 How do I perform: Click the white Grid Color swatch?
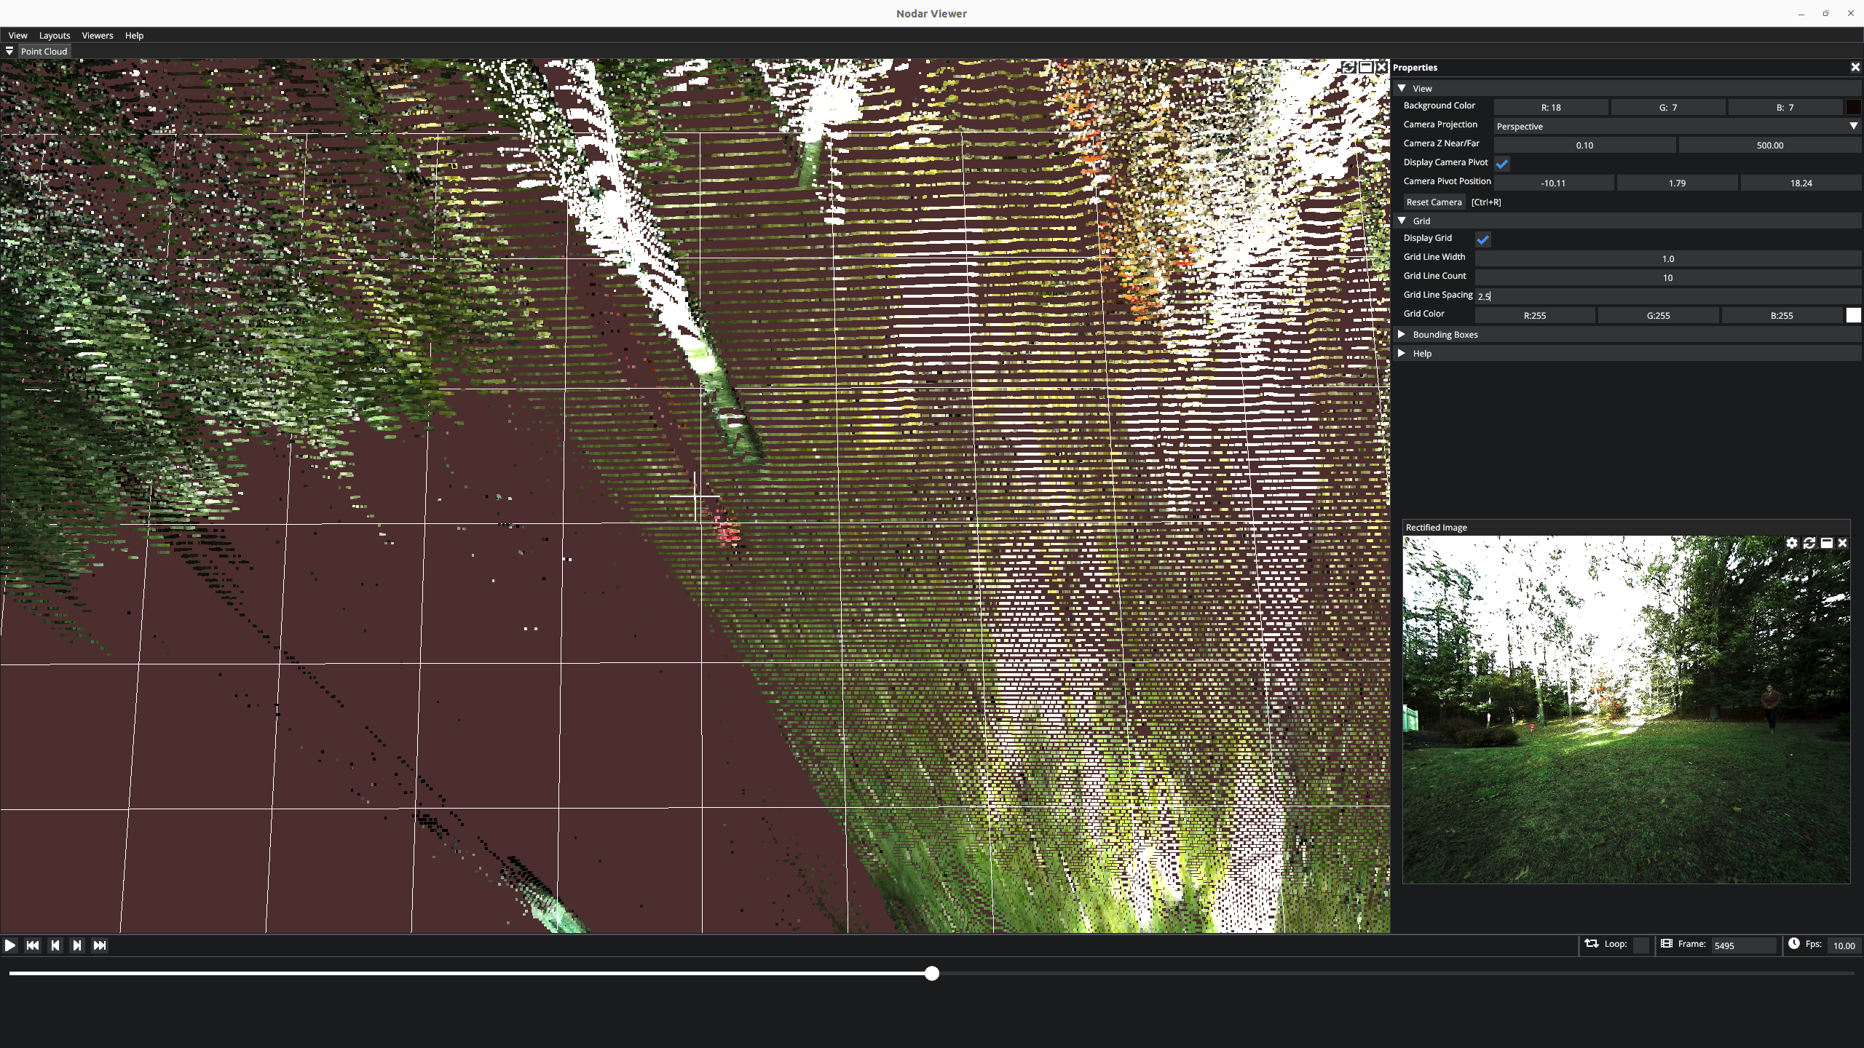[1853, 315]
